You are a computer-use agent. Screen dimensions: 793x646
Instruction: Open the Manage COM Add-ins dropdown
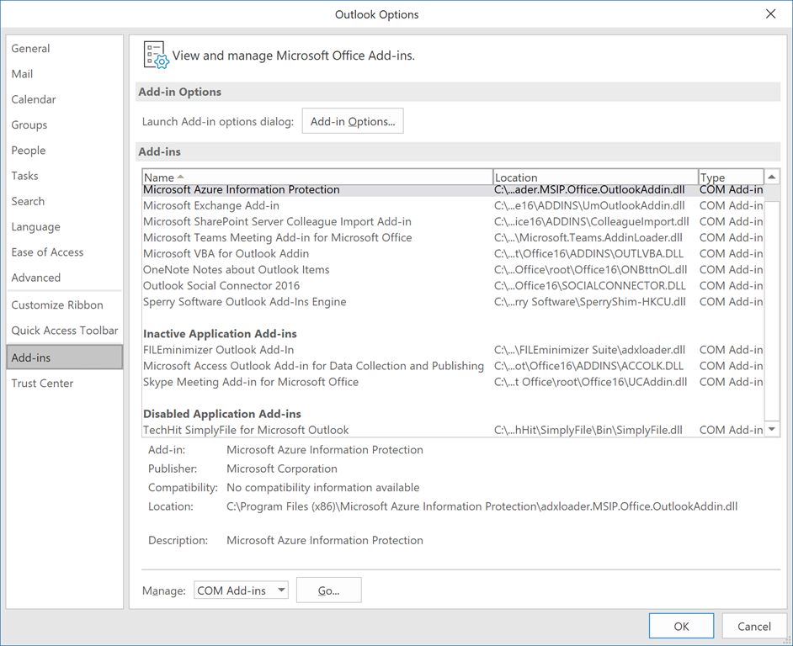pyautogui.click(x=241, y=590)
